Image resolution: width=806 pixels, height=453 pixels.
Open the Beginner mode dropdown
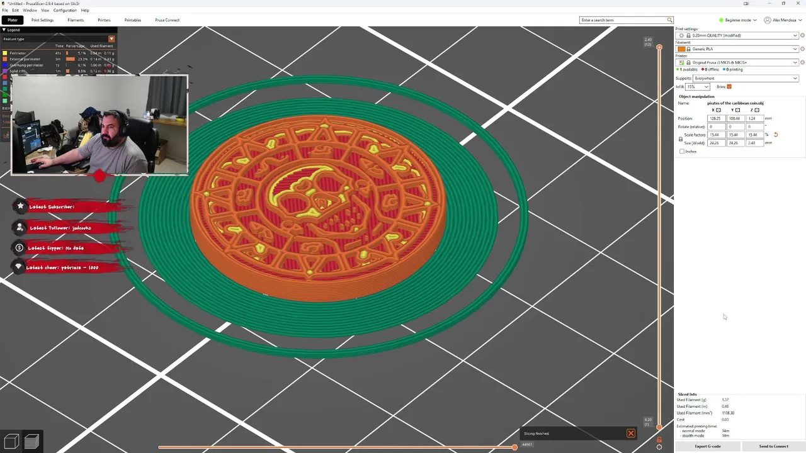click(739, 20)
